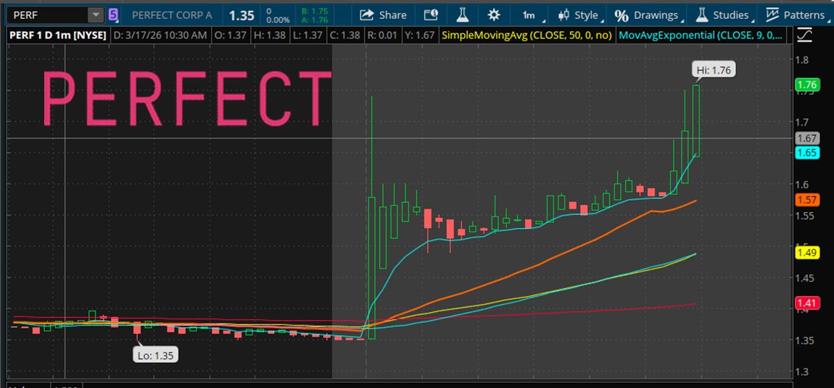Click the high value H: 1.38
This screenshot has height=388, width=834.
(x=271, y=36)
